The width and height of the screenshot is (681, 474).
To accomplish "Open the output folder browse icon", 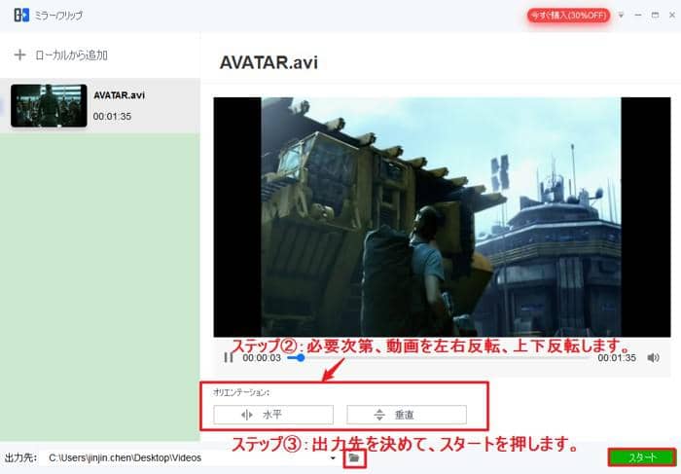I will click(x=354, y=457).
